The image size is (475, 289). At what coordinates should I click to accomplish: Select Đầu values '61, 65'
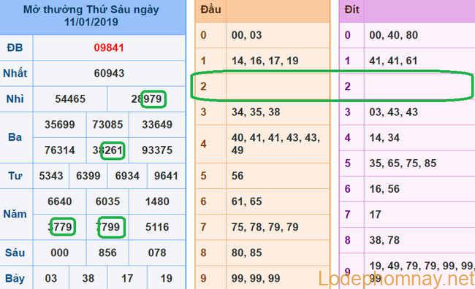246,201
